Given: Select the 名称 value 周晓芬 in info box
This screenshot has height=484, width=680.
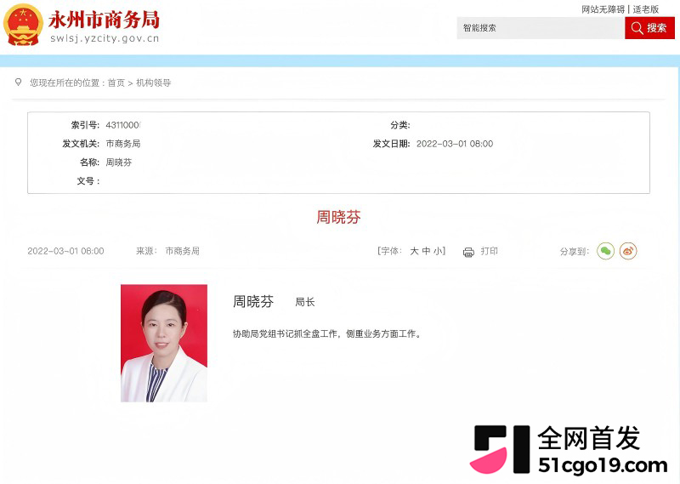Looking at the screenshot, I should pos(119,162).
